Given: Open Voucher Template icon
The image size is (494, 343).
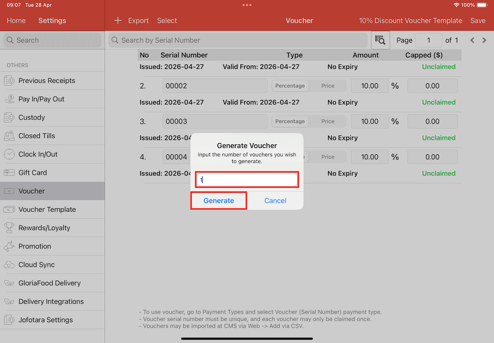Looking at the screenshot, I should tap(9, 209).
